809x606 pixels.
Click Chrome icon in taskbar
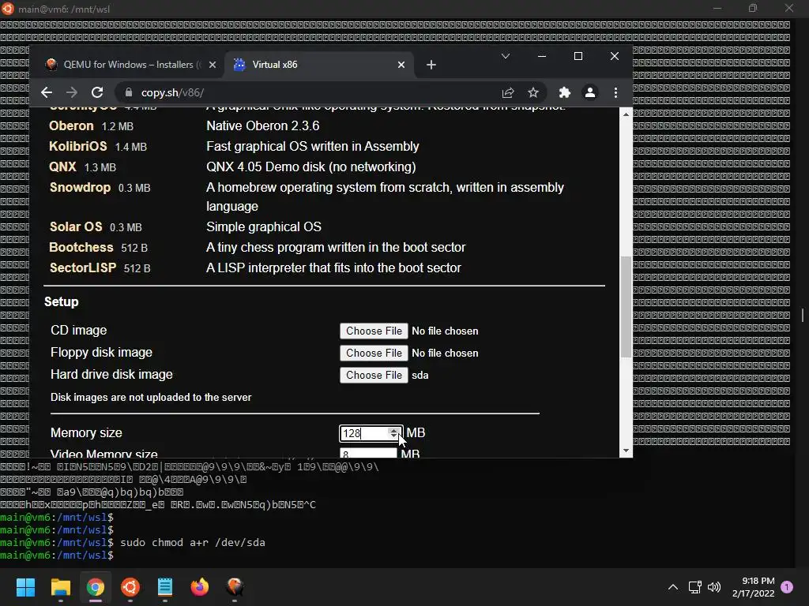pos(96,587)
